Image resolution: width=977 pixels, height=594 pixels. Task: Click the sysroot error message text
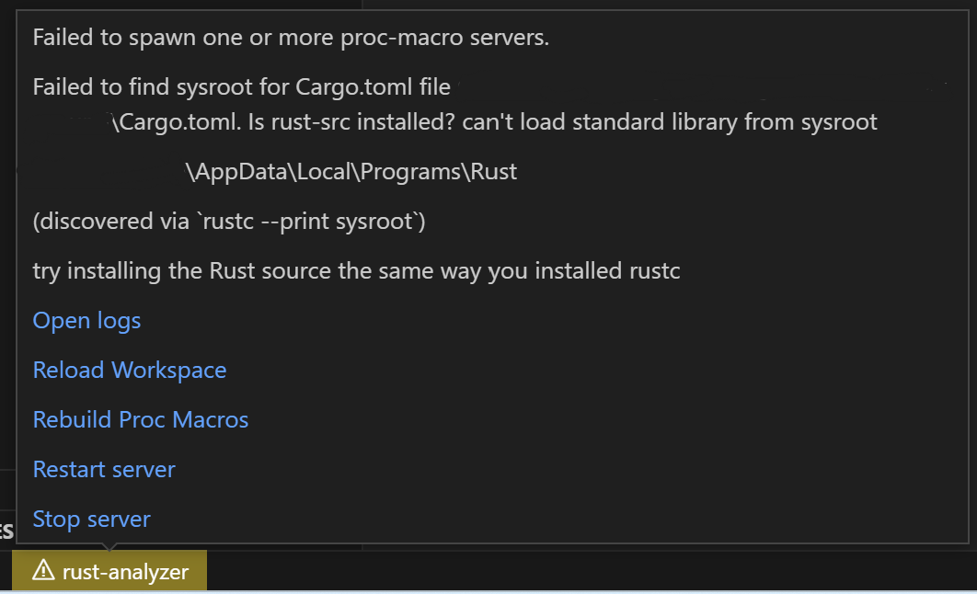pos(241,86)
